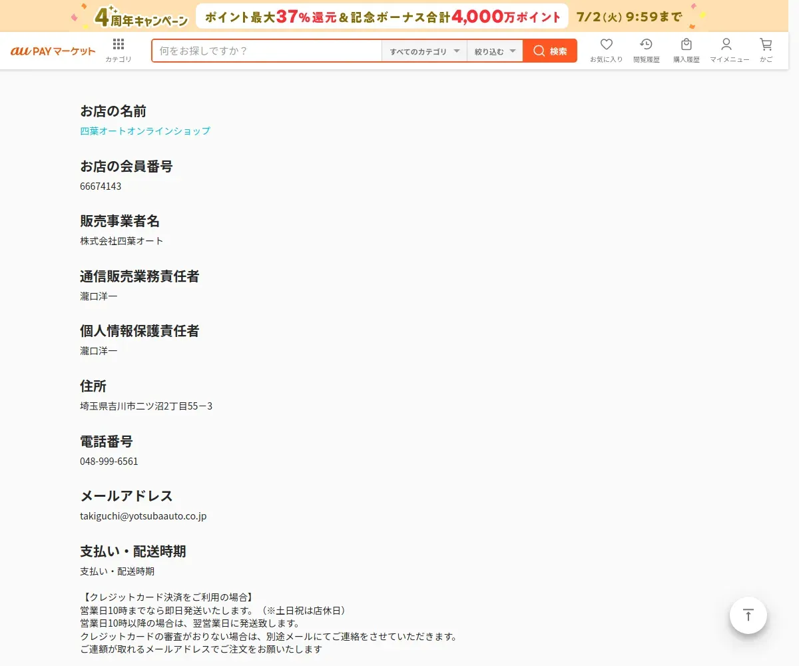Expand the 絞り込む filter dropdown
The height and width of the screenshot is (666, 799).
(x=495, y=51)
